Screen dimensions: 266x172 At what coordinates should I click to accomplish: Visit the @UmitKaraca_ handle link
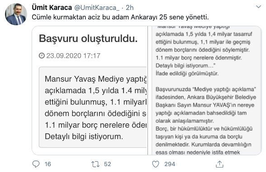[x=97, y=8]
